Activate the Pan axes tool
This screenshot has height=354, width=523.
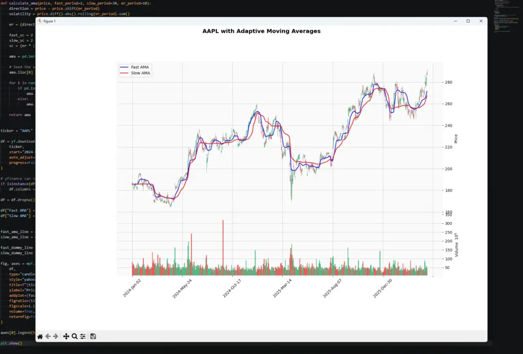click(x=66, y=336)
